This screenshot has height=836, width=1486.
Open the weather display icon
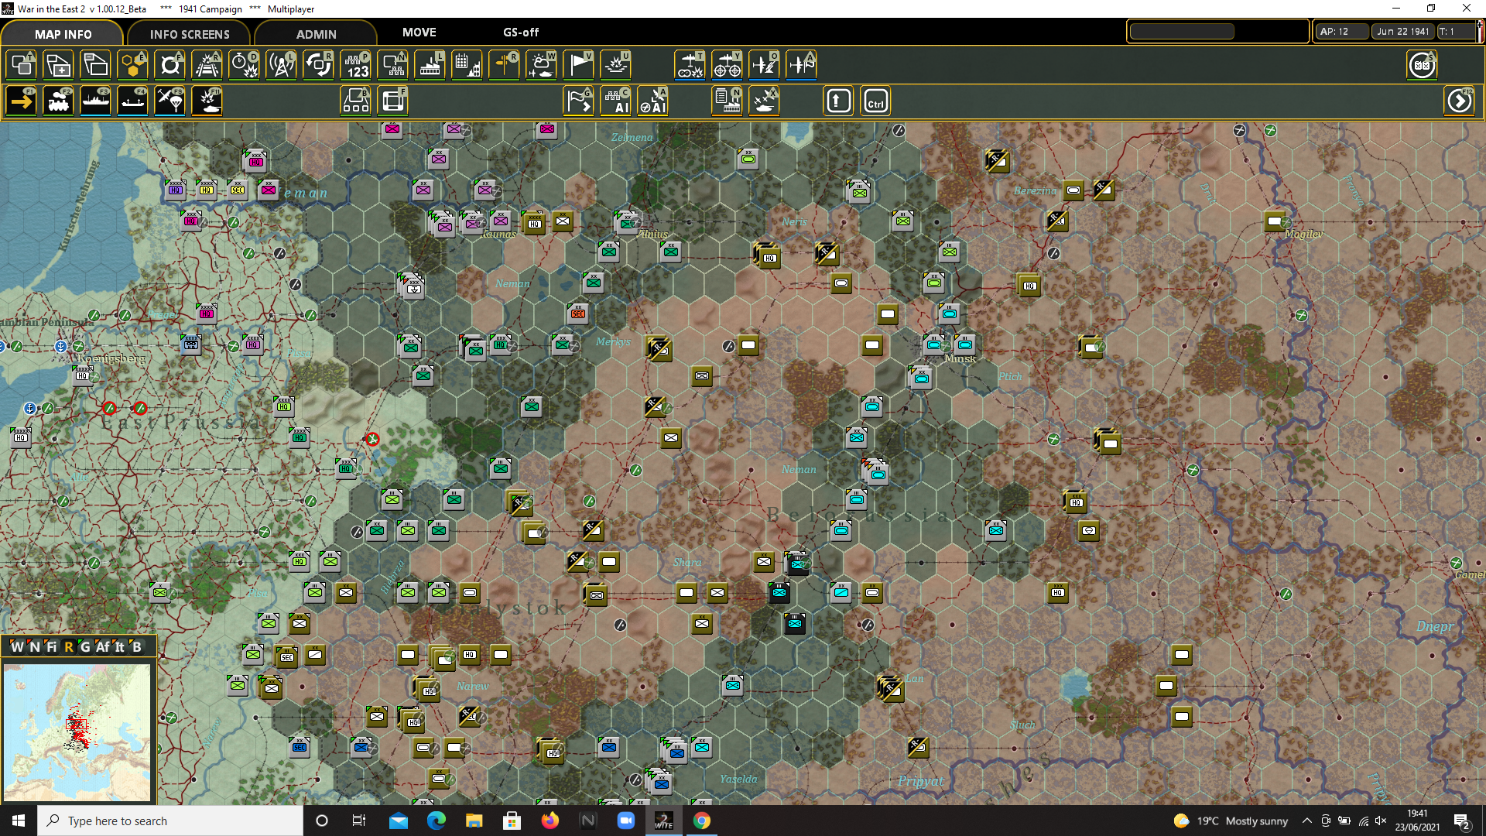(541, 65)
